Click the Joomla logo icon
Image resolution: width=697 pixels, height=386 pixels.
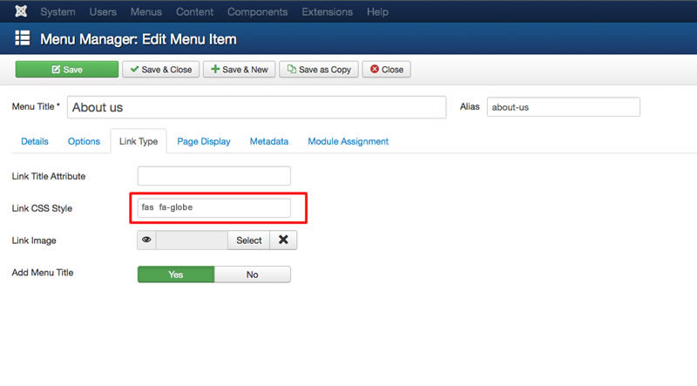(x=21, y=11)
